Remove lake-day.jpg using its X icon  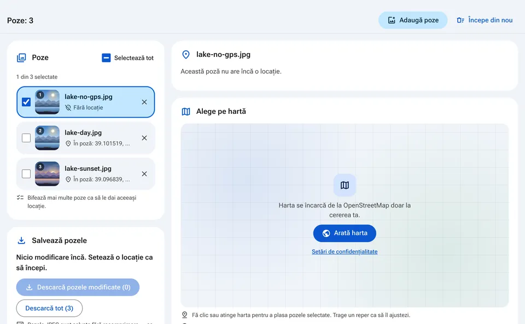pyautogui.click(x=144, y=138)
